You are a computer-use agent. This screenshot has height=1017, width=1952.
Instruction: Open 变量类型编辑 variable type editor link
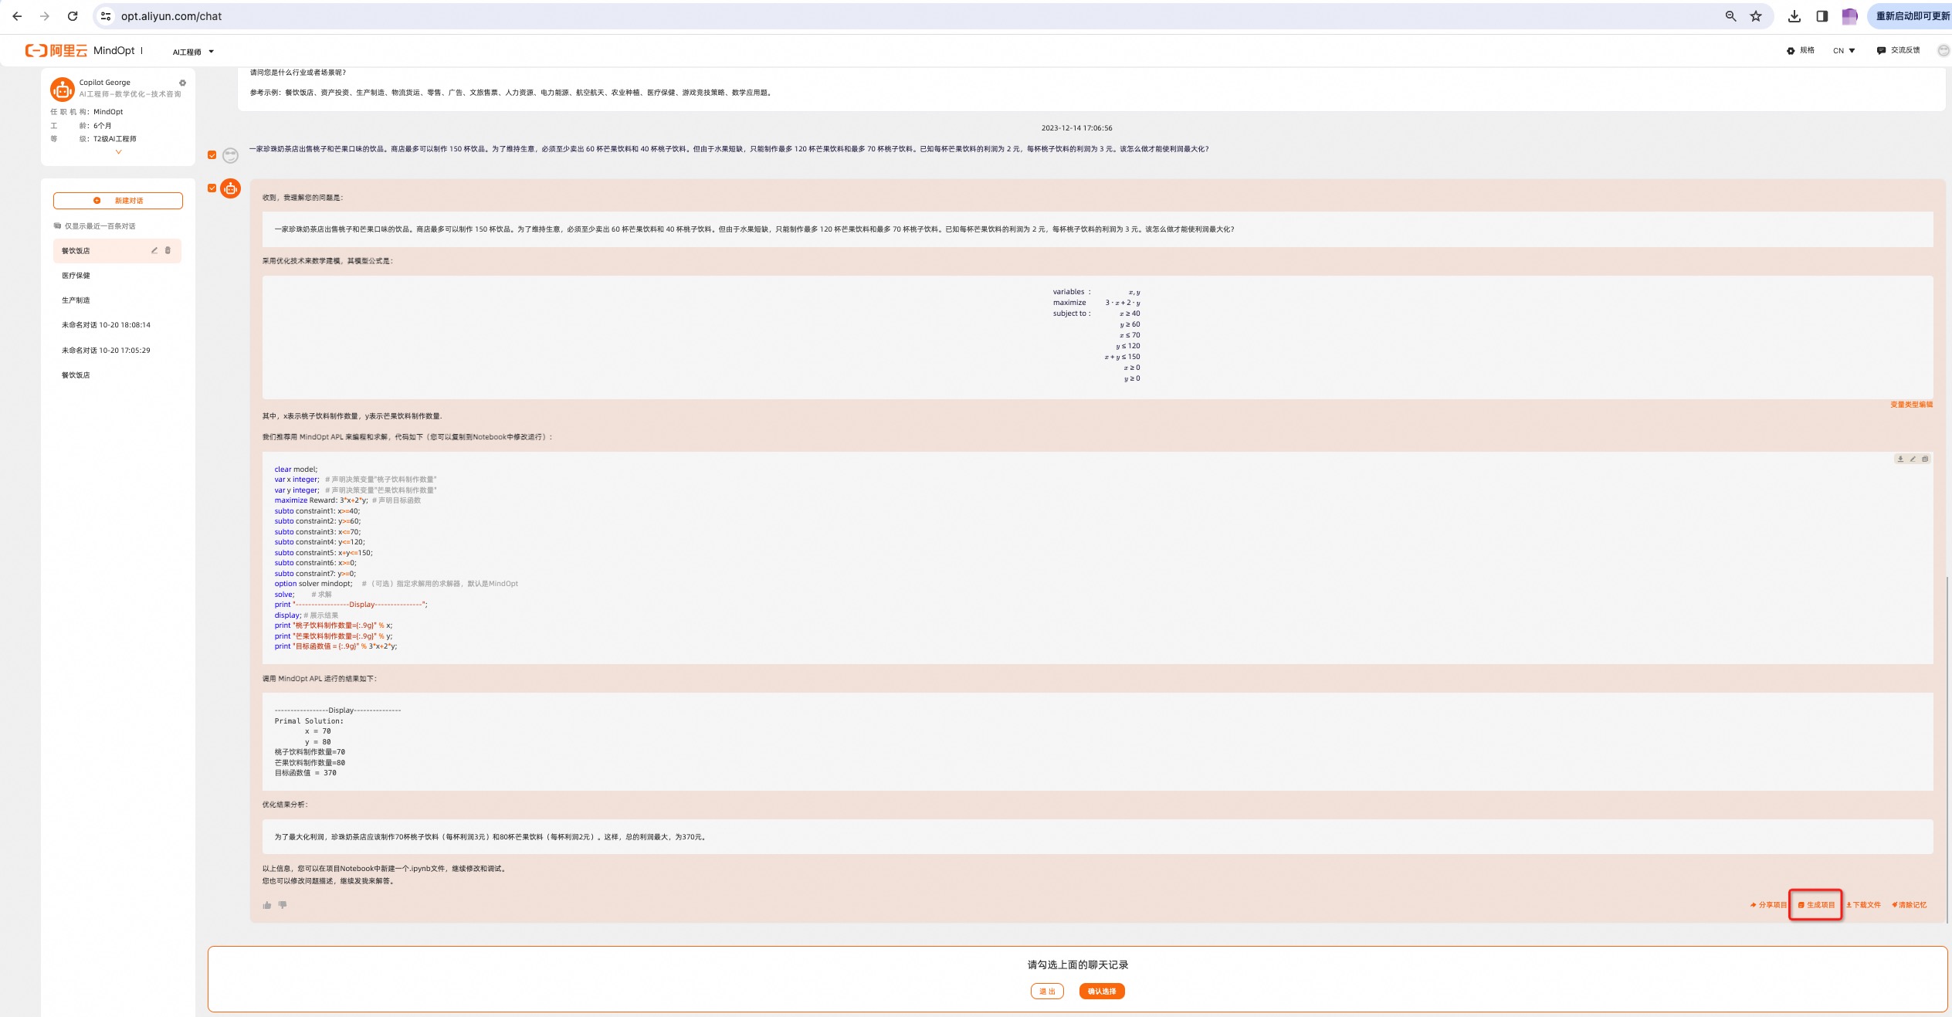1911,405
